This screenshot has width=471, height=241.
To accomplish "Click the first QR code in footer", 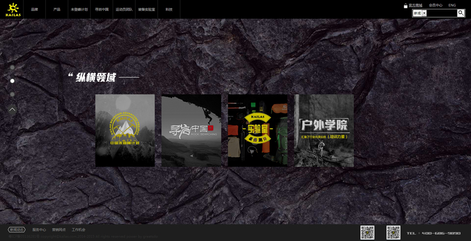I will [x=367, y=232].
